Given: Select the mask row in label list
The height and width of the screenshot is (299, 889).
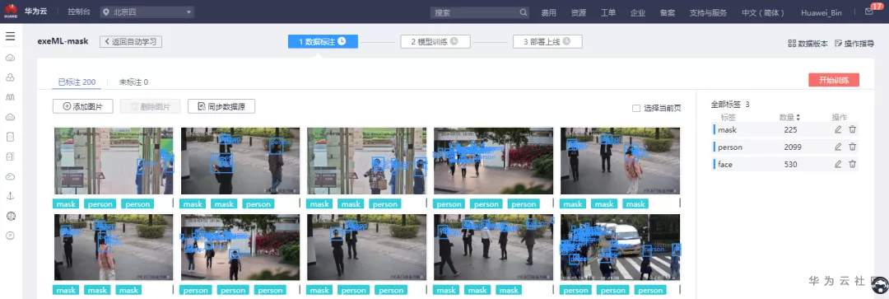Looking at the screenshot, I should coord(785,130).
